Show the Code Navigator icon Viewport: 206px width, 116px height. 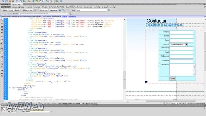tap(2, 23)
